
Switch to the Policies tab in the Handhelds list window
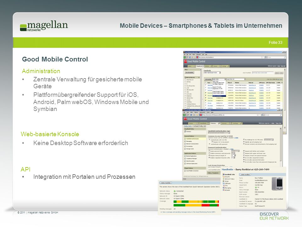pos(208,66)
